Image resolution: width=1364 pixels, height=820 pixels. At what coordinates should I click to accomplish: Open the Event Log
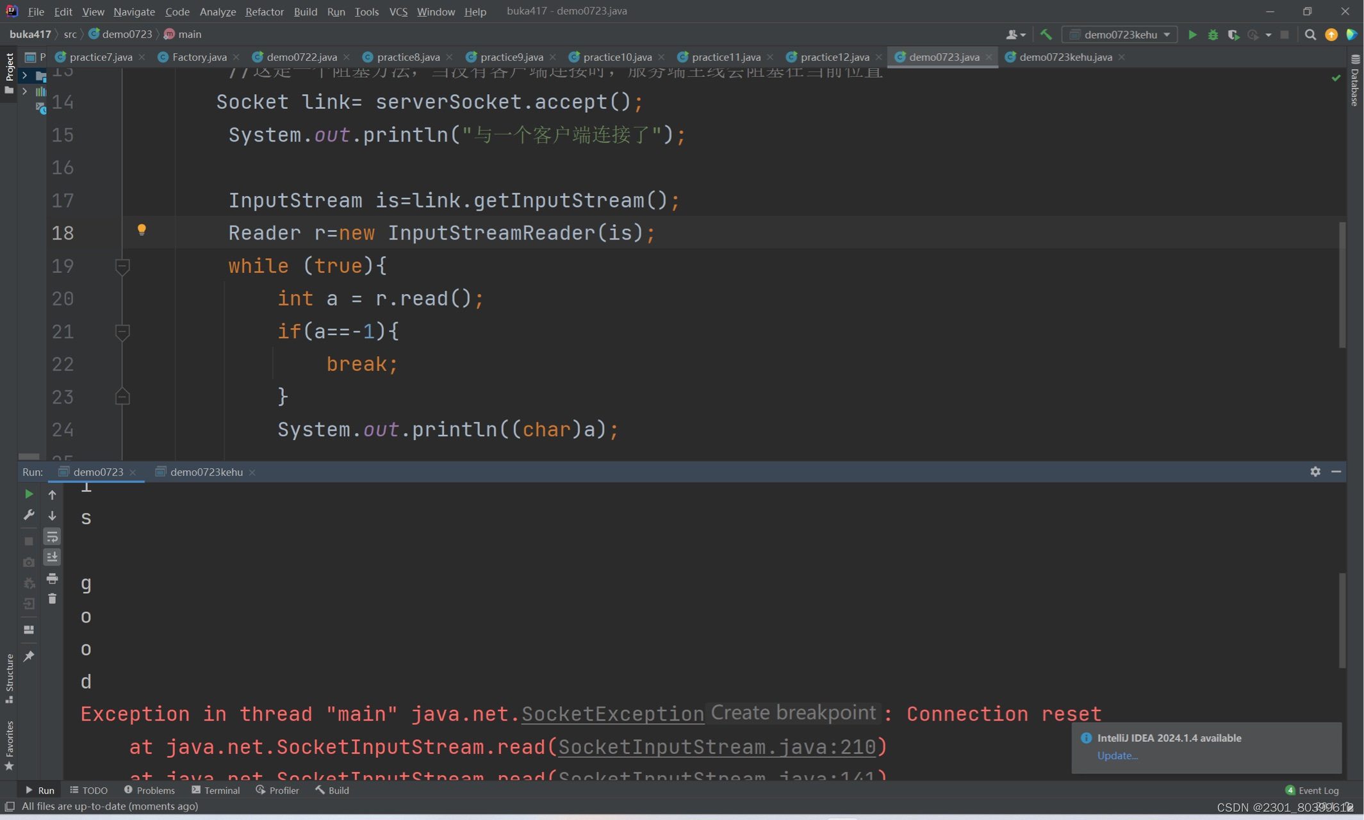[1312, 790]
